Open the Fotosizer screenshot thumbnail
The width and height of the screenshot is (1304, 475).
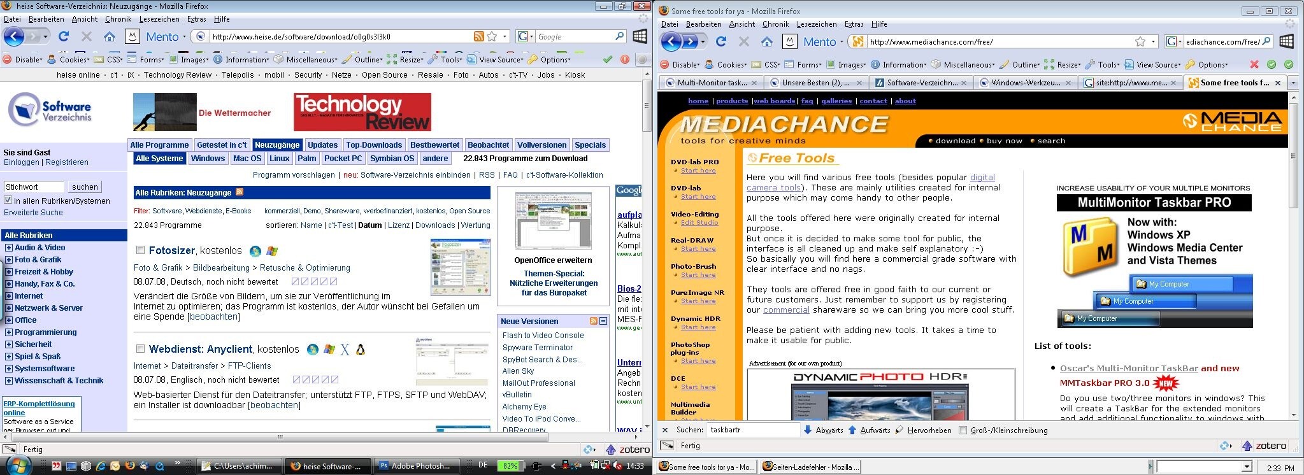tap(461, 267)
